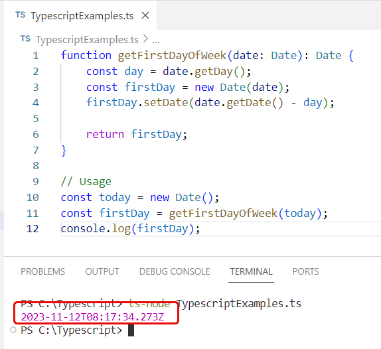Click line number 12 in the gutter
This screenshot has width=381, height=349.
point(33,229)
